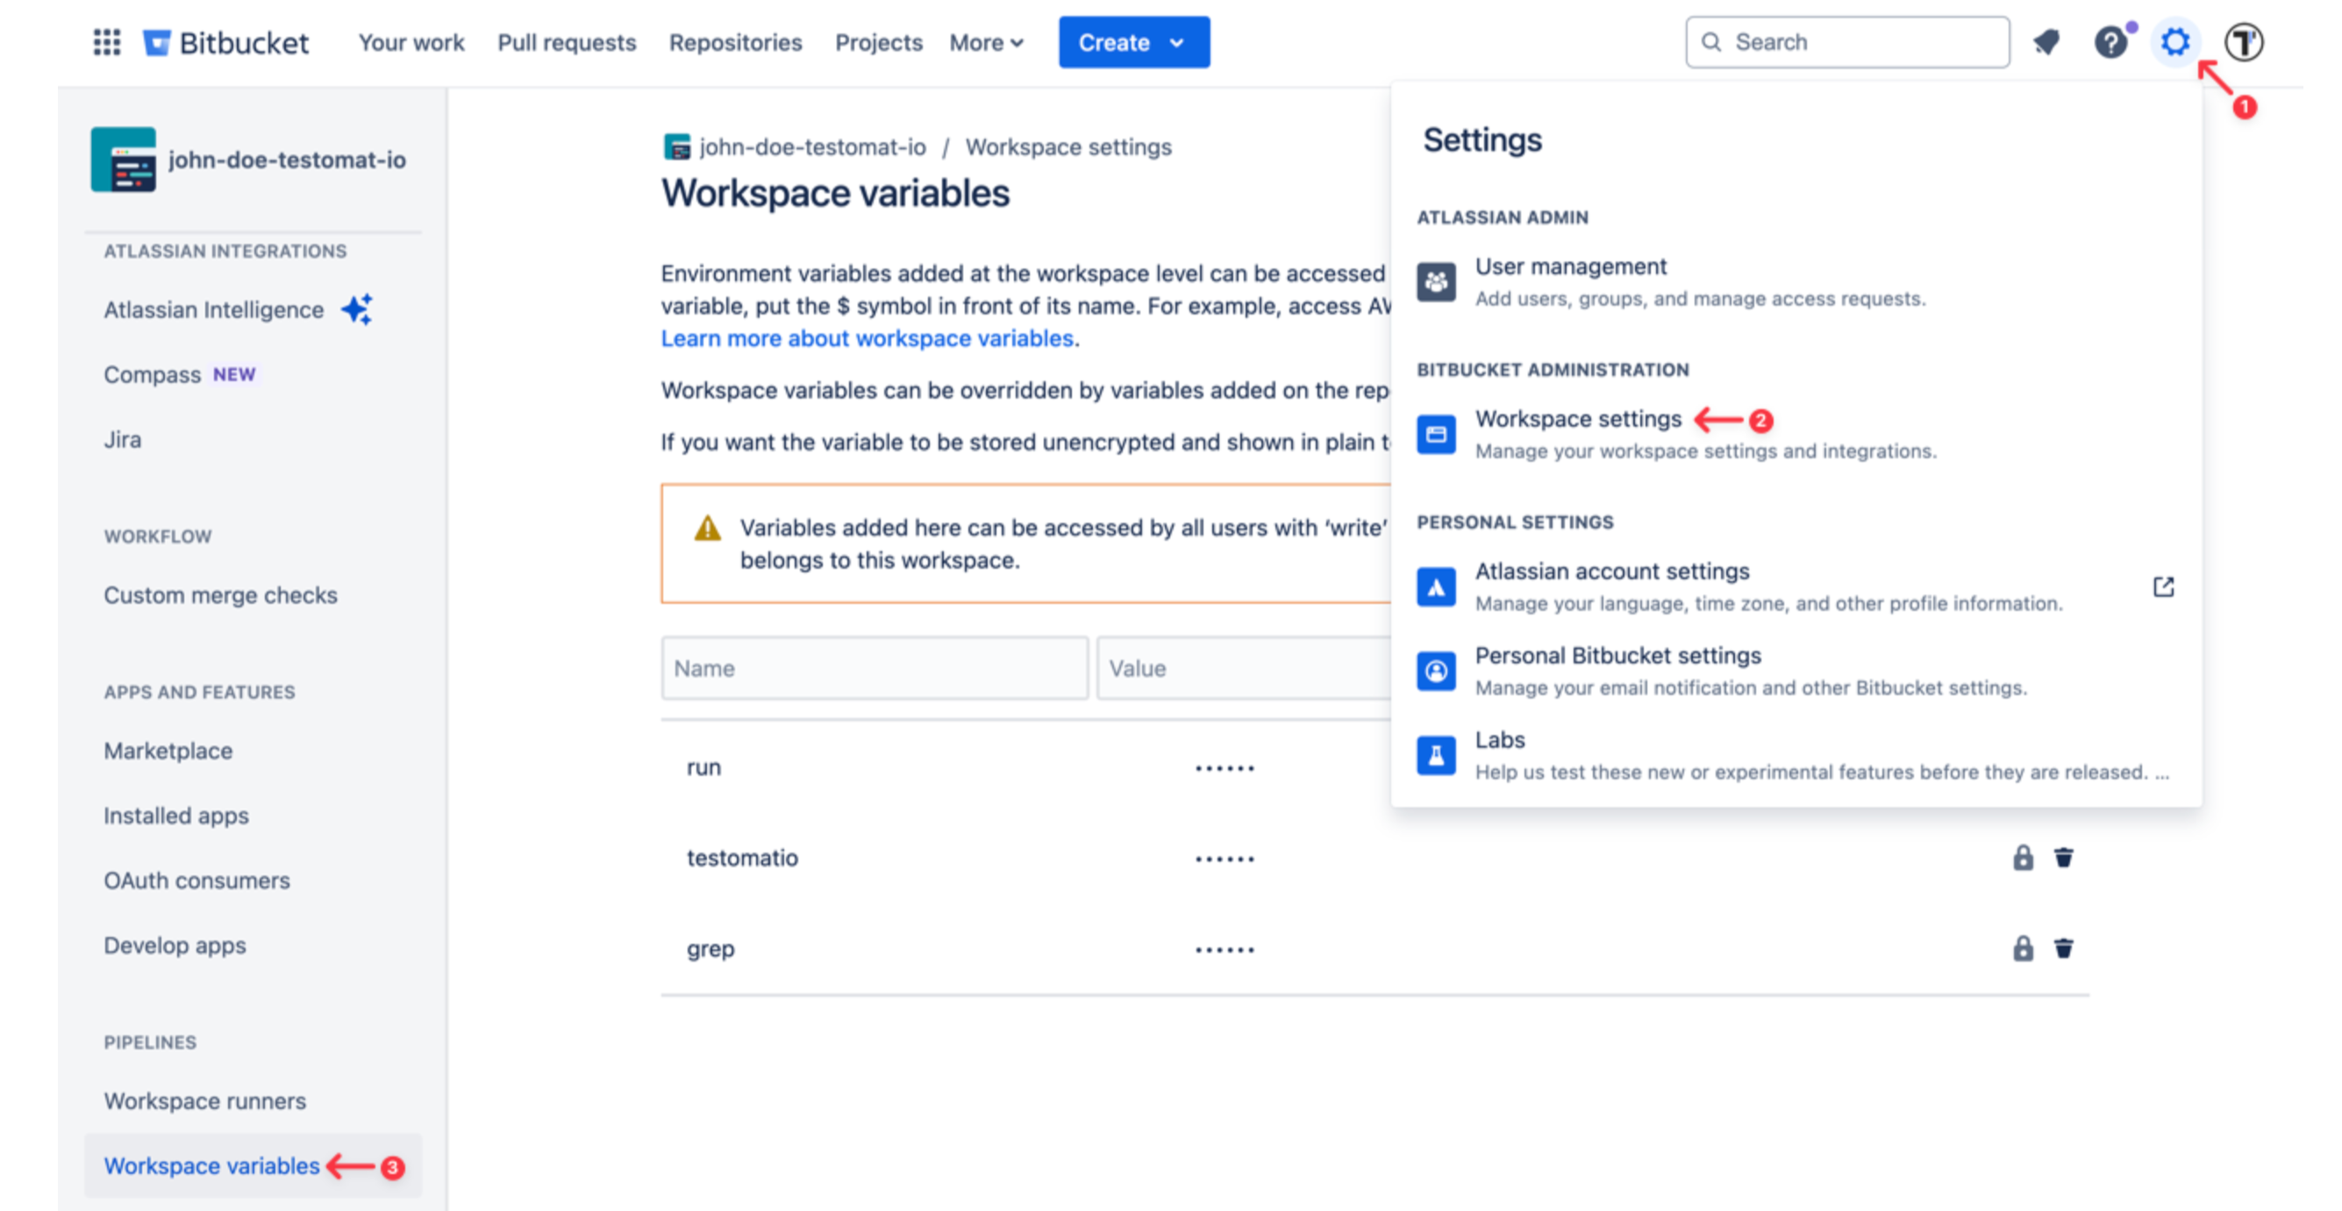This screenshot has height=1211, width=2342.
Task: Open the Pull requests menu item
Action: pos(566,43)
